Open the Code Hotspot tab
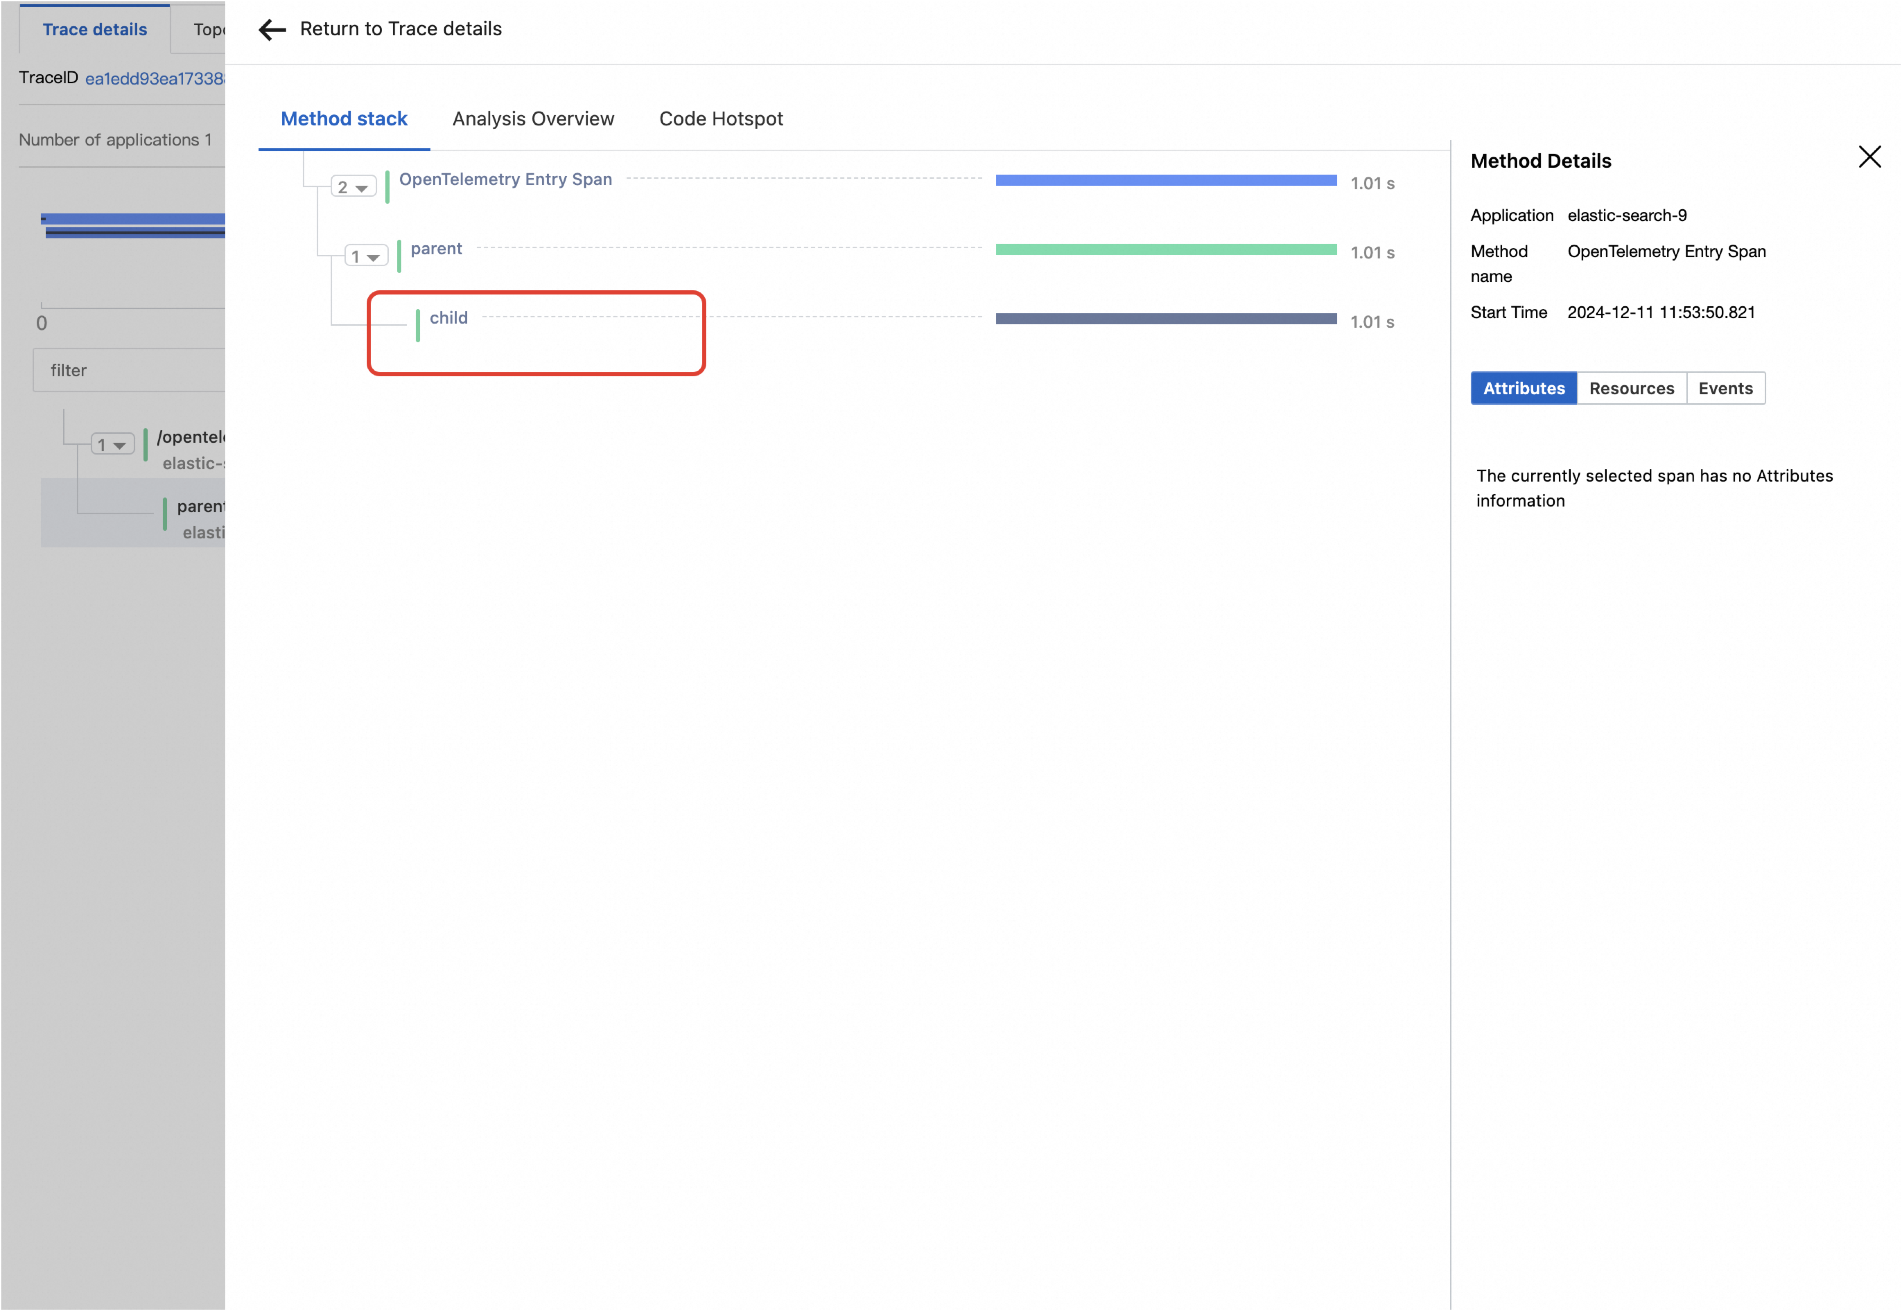This screenshot has width=1902, height=1311. pyautogui.click(x=721, y=119)
